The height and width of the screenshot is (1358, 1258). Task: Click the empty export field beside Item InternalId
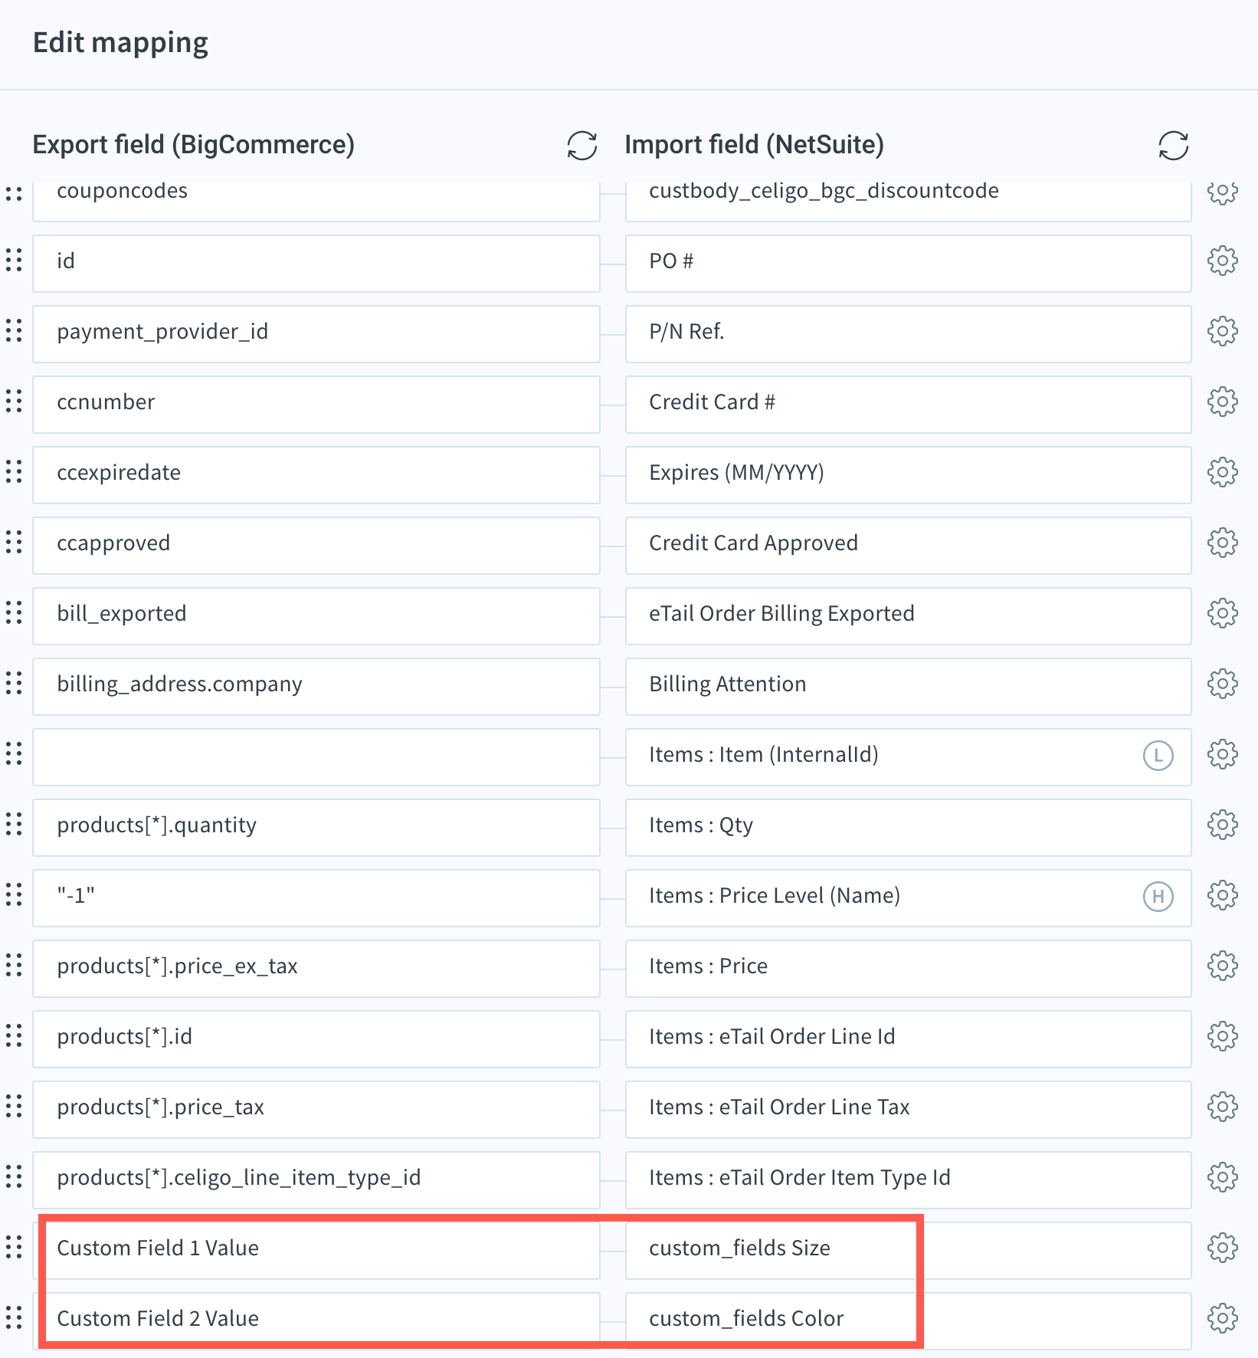click(x=316, y=757)
